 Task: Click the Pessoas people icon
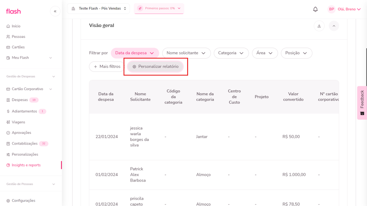(8, 37)
